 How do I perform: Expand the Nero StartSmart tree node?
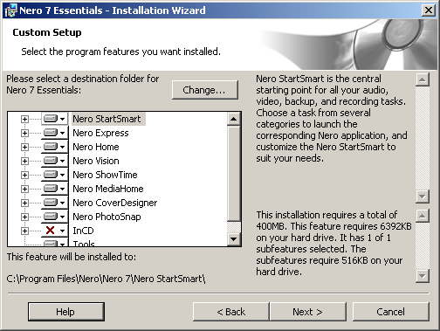24,119
